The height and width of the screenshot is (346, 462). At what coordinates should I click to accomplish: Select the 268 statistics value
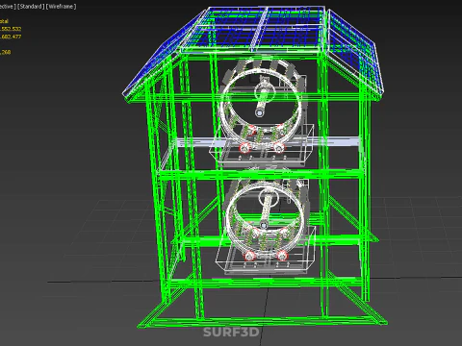6,52
